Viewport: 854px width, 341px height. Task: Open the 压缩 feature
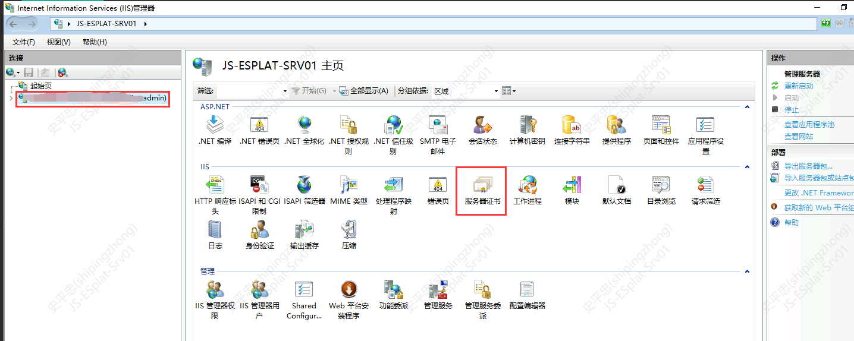tap(348, 235)
